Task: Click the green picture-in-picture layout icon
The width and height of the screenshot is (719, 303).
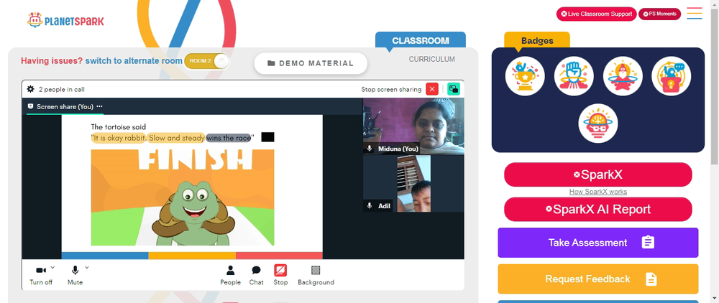Action: pos(454,89)
